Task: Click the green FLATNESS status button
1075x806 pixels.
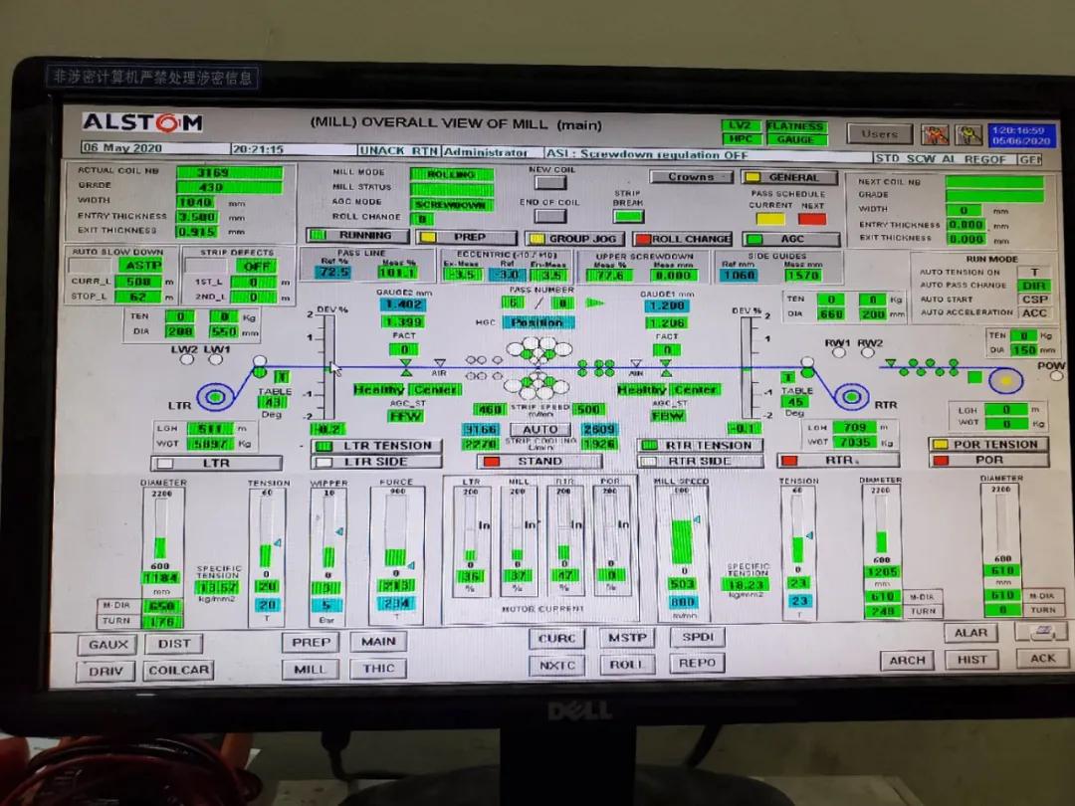Action: click(x=796, y=126)
